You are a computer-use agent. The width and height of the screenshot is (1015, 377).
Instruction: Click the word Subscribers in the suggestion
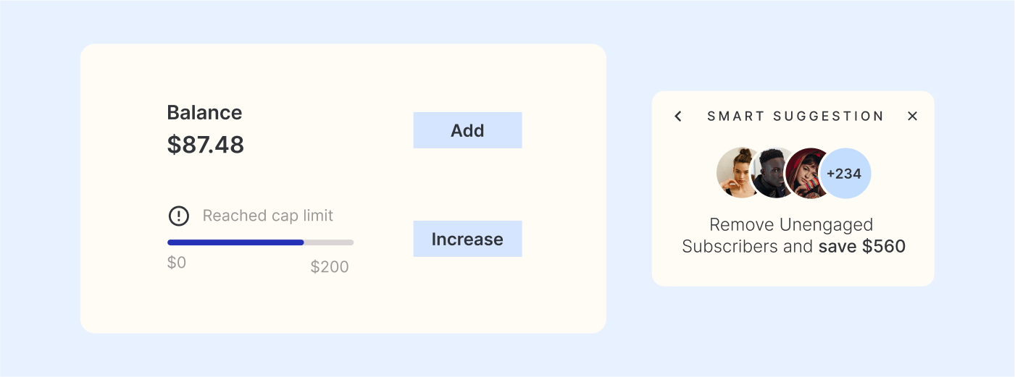(x=731, y=247)
